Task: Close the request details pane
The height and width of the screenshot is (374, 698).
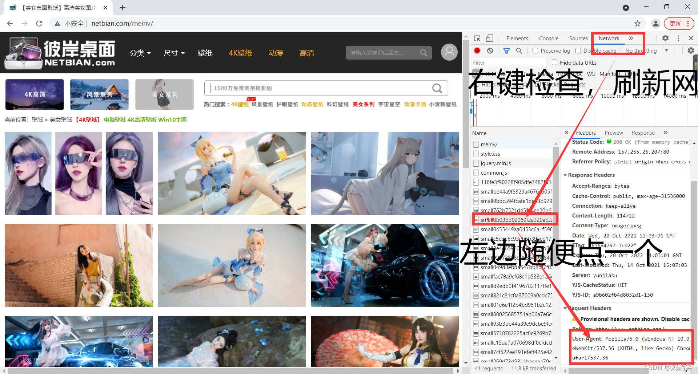Action: tap(566, 133)
